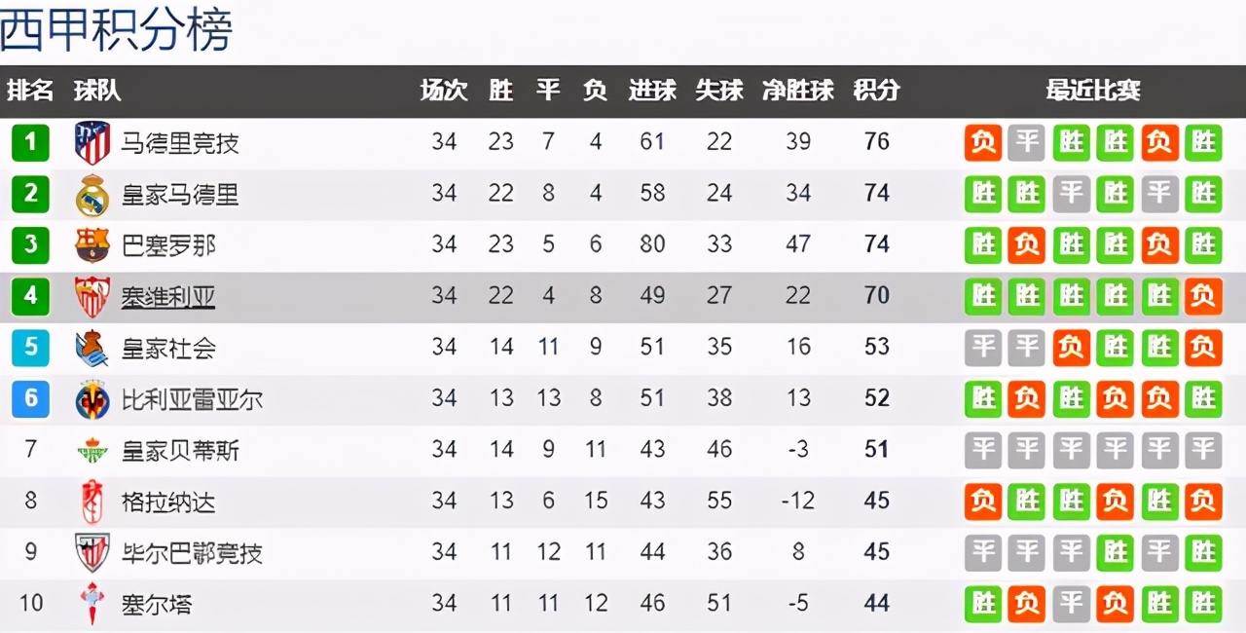This screenshot has width=1246, height=633.
Task: Select the 格拉纳达 team row name
Action: pos(167,503)
